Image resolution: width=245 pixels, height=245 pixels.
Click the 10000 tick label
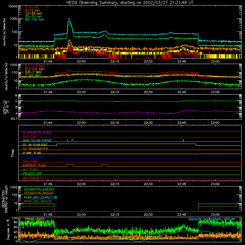tap(13, 6)
